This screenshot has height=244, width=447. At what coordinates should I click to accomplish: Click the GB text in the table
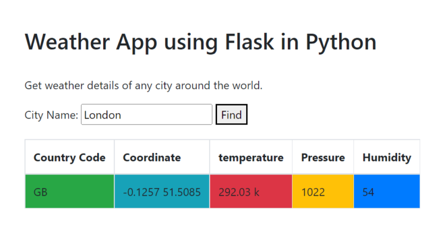[41, 192]
